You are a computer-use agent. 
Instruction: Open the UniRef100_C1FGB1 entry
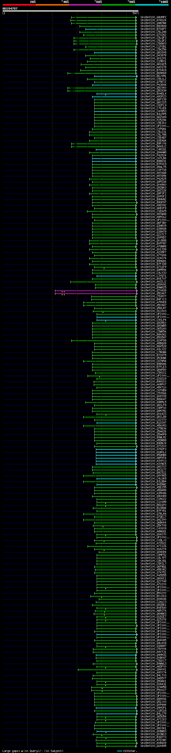point(153,47)
